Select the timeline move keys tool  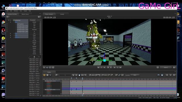click(76, 75)
